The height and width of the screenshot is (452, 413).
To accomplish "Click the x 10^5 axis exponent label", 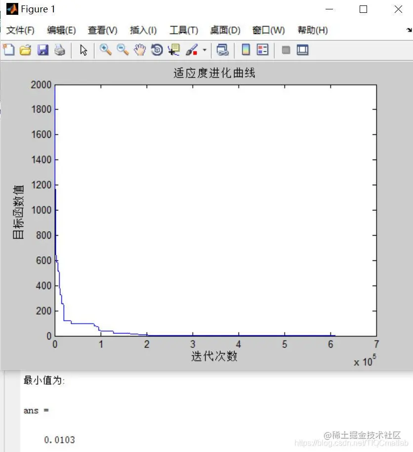I will [365, 360].
